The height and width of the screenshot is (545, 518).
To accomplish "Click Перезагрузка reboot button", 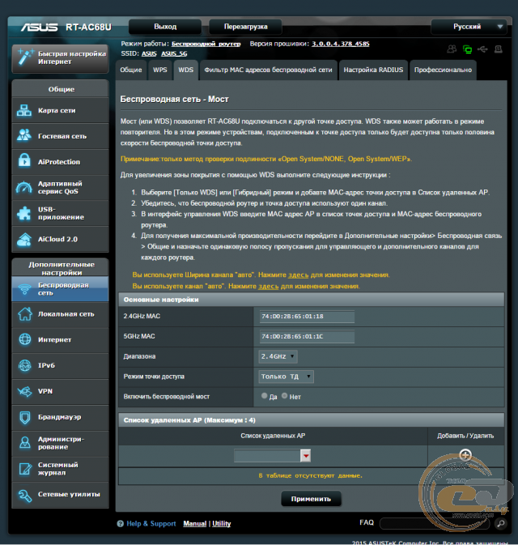I will tap(245, 27).
